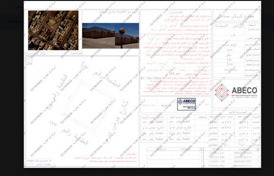Viewport: 274px width, 176px height.
Task: Click the dimmed الملف label behind the overlay
Action: [x=17, y=7]
